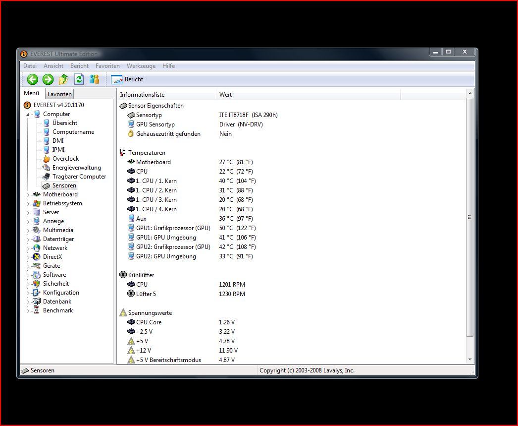Open the Datei menu
This screenshot has height=426, width=518.
[x=30, y=66]
